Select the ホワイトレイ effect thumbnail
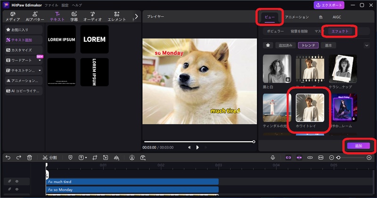 [310, 108]
